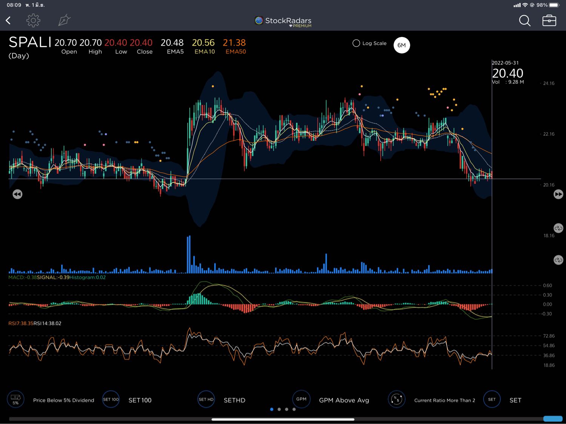This screenshot has height=424, width=566.
Task: Tap the SETHD badge icon
Action: point(206,400)
